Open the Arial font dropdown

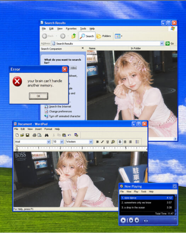49,142
